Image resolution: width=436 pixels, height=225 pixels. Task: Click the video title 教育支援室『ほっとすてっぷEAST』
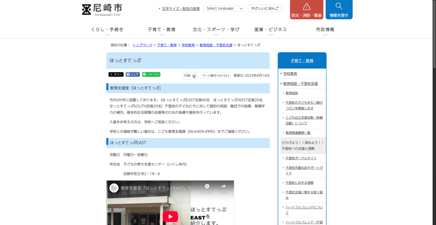click(x=157, y=188)
